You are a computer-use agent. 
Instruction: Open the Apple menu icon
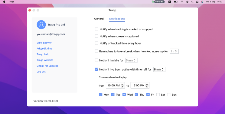(x=4, y=2)
